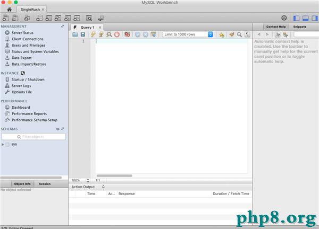
Task: Close the SingleRush connection tab
Action: point(43,10)
